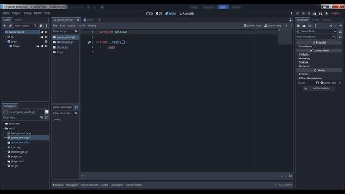Open the script attached to the UI node
Viewport: 345px width, 194px height.
click(x=42, y=37)
